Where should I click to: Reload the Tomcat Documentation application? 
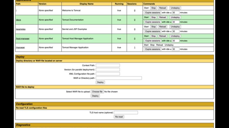[x=162, y=17]
